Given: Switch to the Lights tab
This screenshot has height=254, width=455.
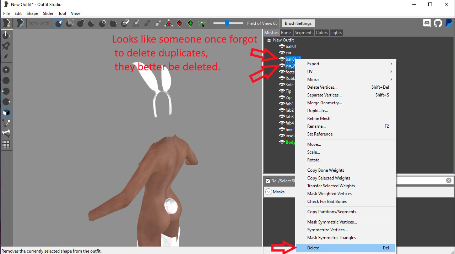Looking at the screenshot, I should (336, 33).
